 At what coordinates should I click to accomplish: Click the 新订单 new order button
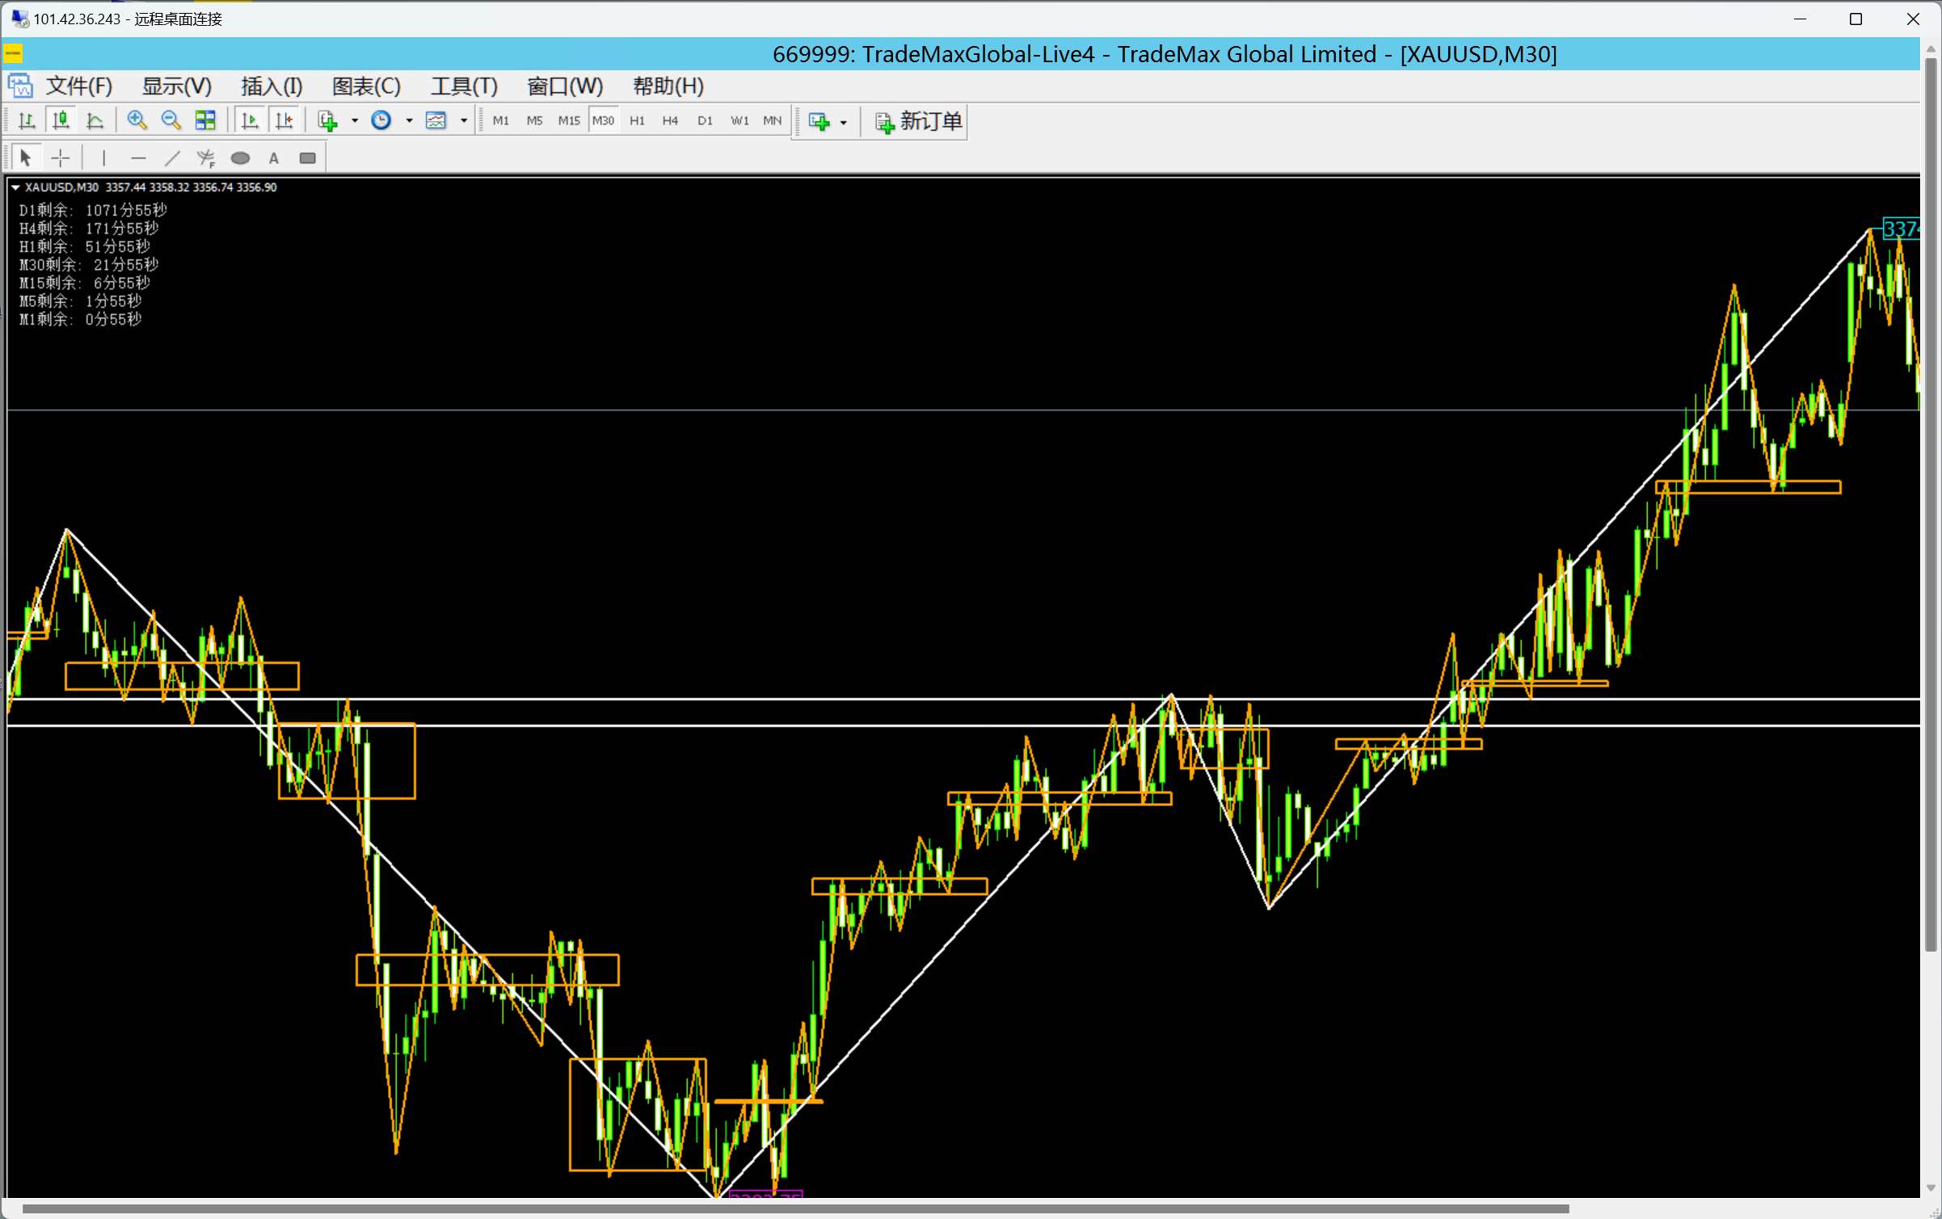coord(919,121)
